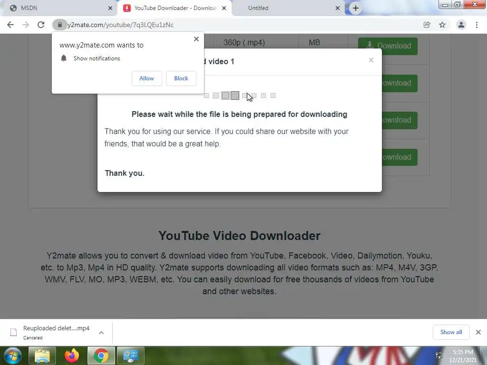Click the loading progress squares indicator

(x=240, y=96)
